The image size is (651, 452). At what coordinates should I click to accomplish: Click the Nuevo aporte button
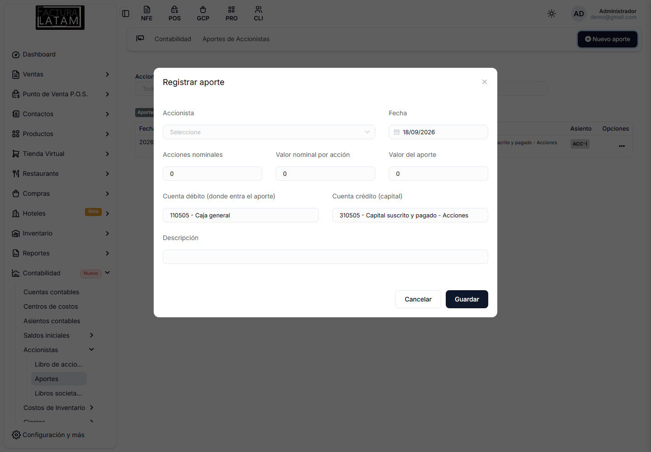pyautogui.click(x=608, y=39)
